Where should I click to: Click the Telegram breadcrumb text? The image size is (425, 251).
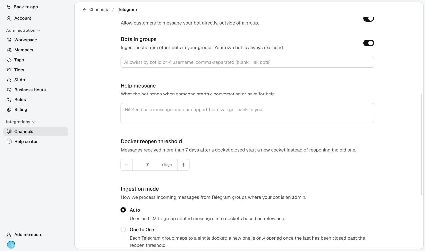click(127, 10)
